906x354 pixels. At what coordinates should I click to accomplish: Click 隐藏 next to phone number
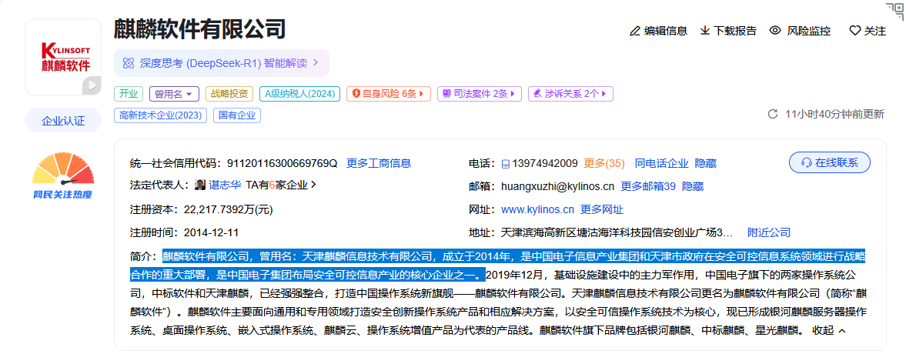pos(705,163)
